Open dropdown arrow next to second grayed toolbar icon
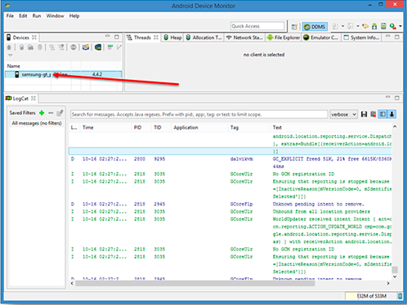407x305 pixels. click(x=358, y=26)
